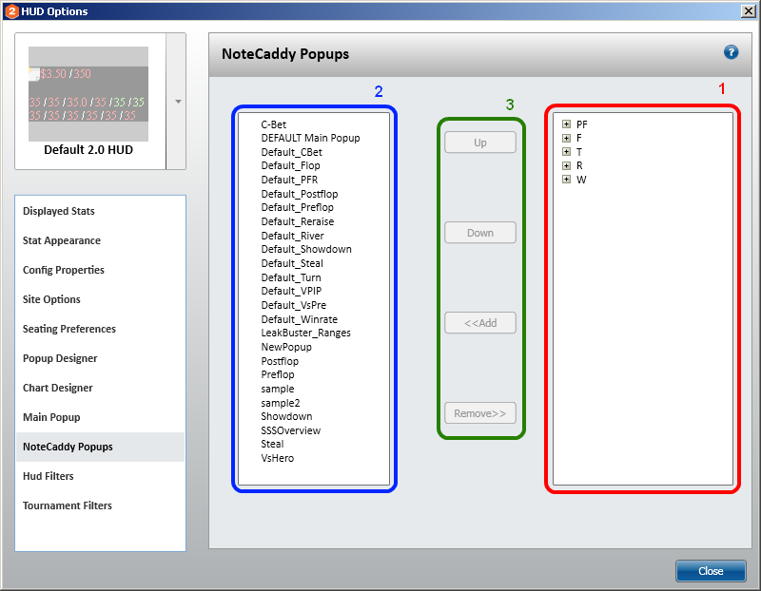Select Default_Showdown list item

[x=306, y=249]
